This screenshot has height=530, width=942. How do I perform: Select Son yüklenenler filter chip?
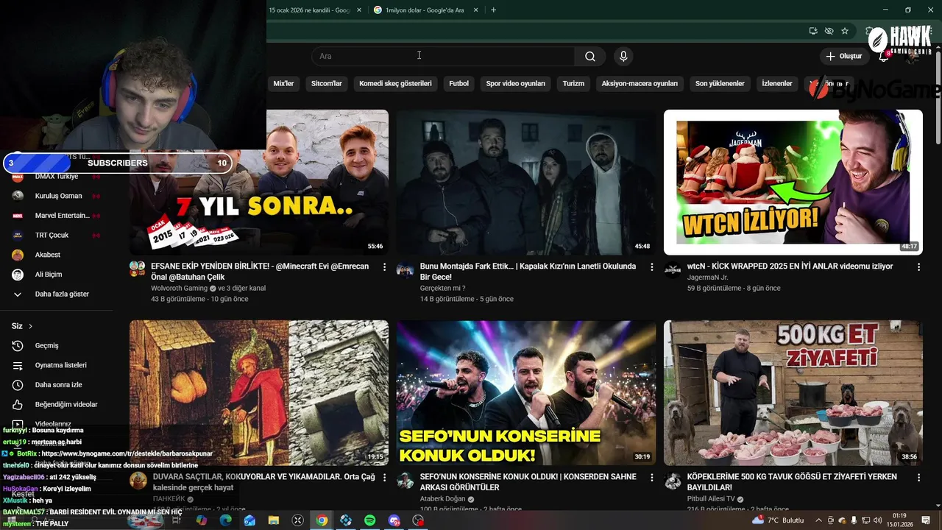720,83
